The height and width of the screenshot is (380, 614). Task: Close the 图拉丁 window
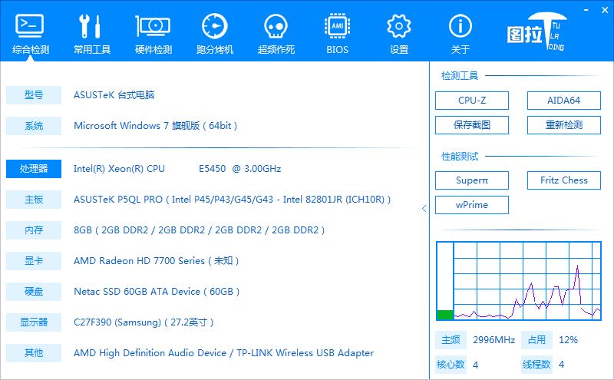coord(605,10)
